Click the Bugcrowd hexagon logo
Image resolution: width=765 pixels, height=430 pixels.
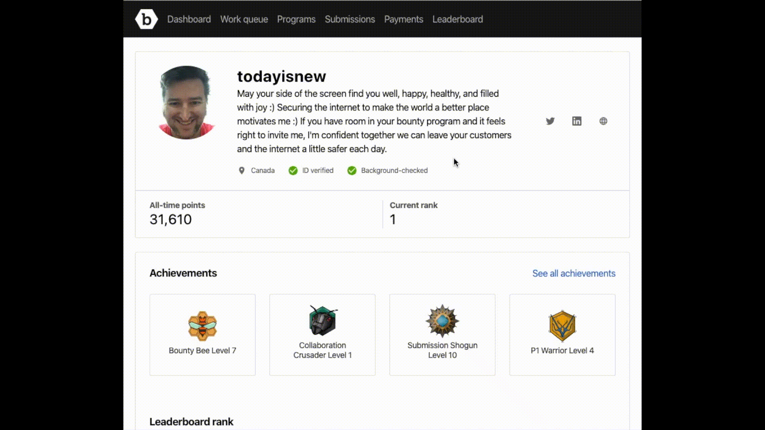(x=146, y=19)
